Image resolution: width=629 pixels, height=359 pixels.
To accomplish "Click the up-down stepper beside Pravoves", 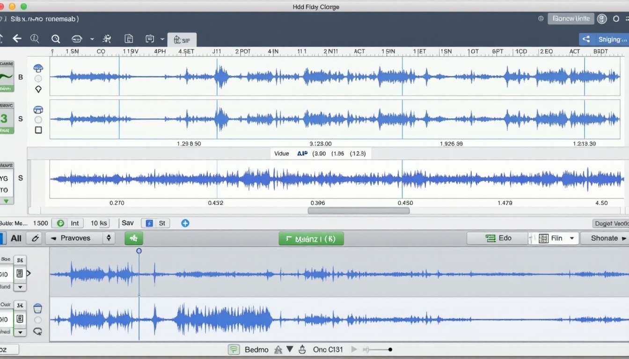I will 109,238.
